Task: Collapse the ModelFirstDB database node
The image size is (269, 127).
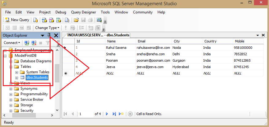Action: click(x=5, y=56)
